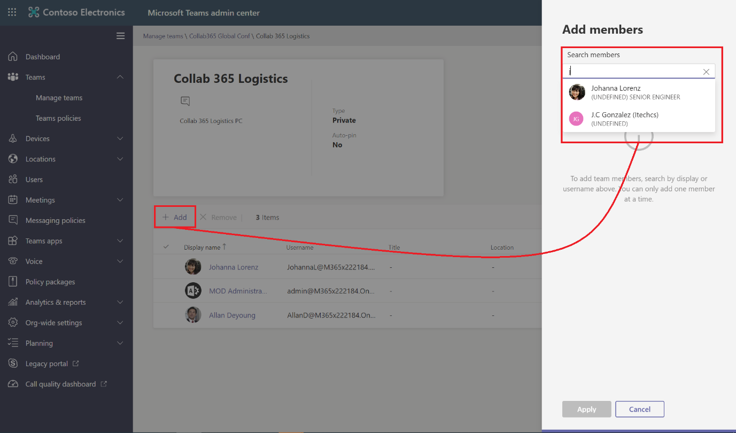The height and width of the screenshot is (433, 736).
Task: Click the Voice phone icon
Action: (x=13, y=261)
